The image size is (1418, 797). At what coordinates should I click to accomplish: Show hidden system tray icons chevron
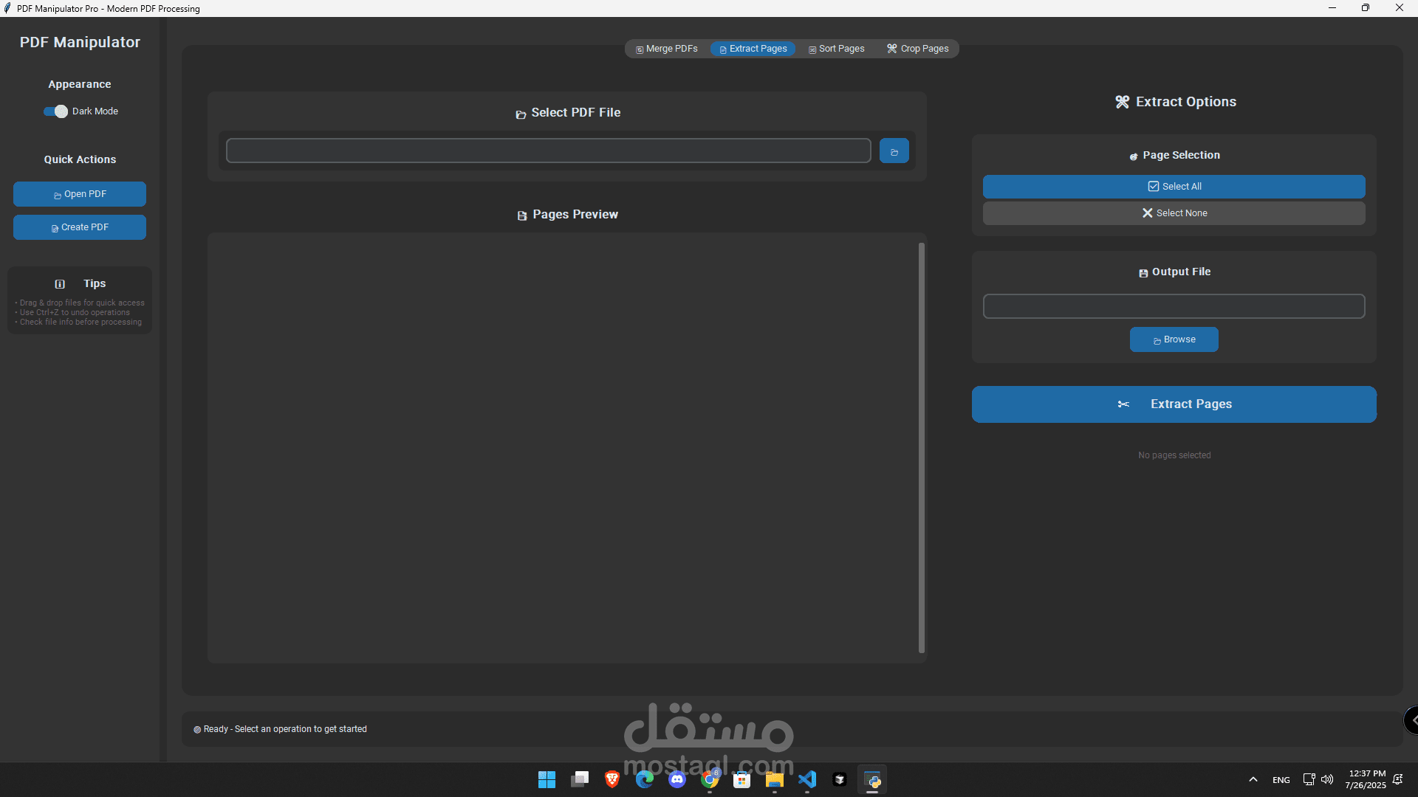(1253, 780)
